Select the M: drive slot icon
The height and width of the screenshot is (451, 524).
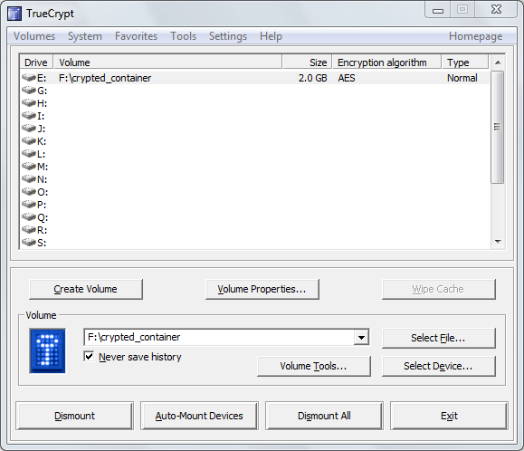pos(29,167)
